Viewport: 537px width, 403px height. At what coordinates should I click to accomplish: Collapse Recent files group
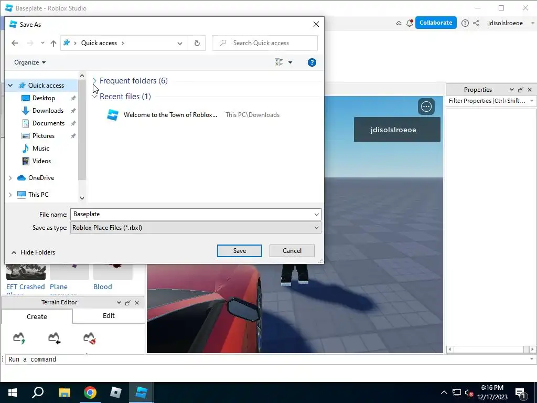click(94, 97)
